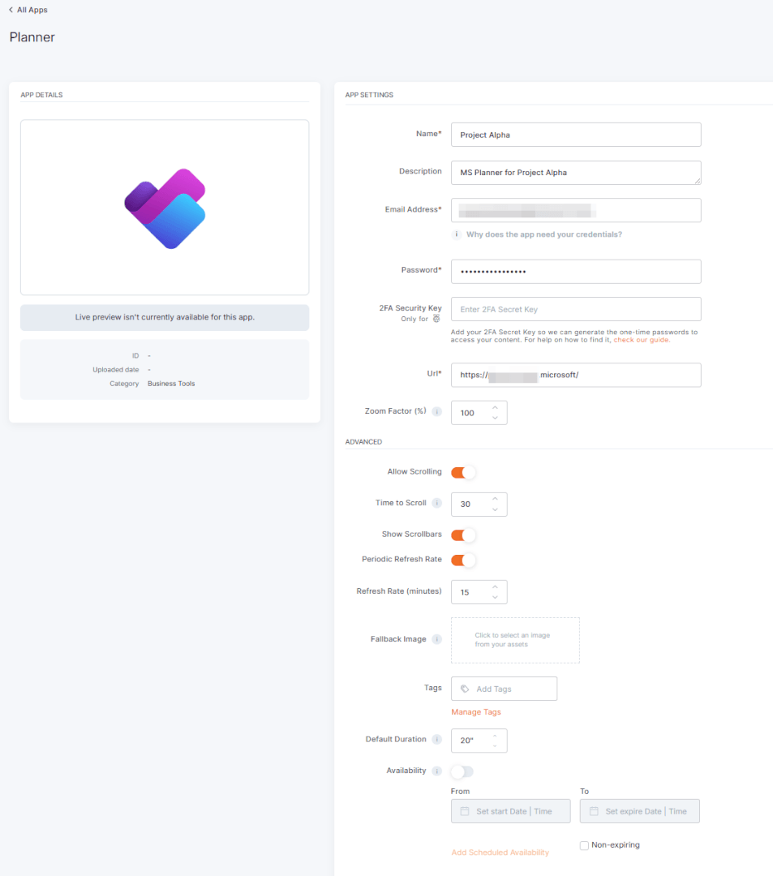Image resolution: width=773 pixels, height=876 pixels.
Task: Increase Default Duration value
Action: (495, 736)
